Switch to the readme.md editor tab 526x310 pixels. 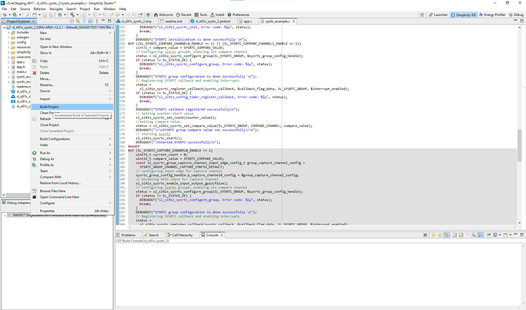click(174, 21)
